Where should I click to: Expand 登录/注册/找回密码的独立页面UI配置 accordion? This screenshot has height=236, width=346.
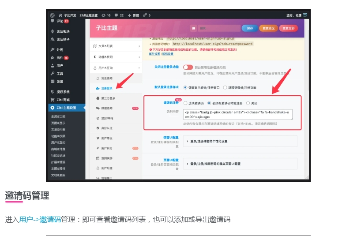click(x=240, y=164)
